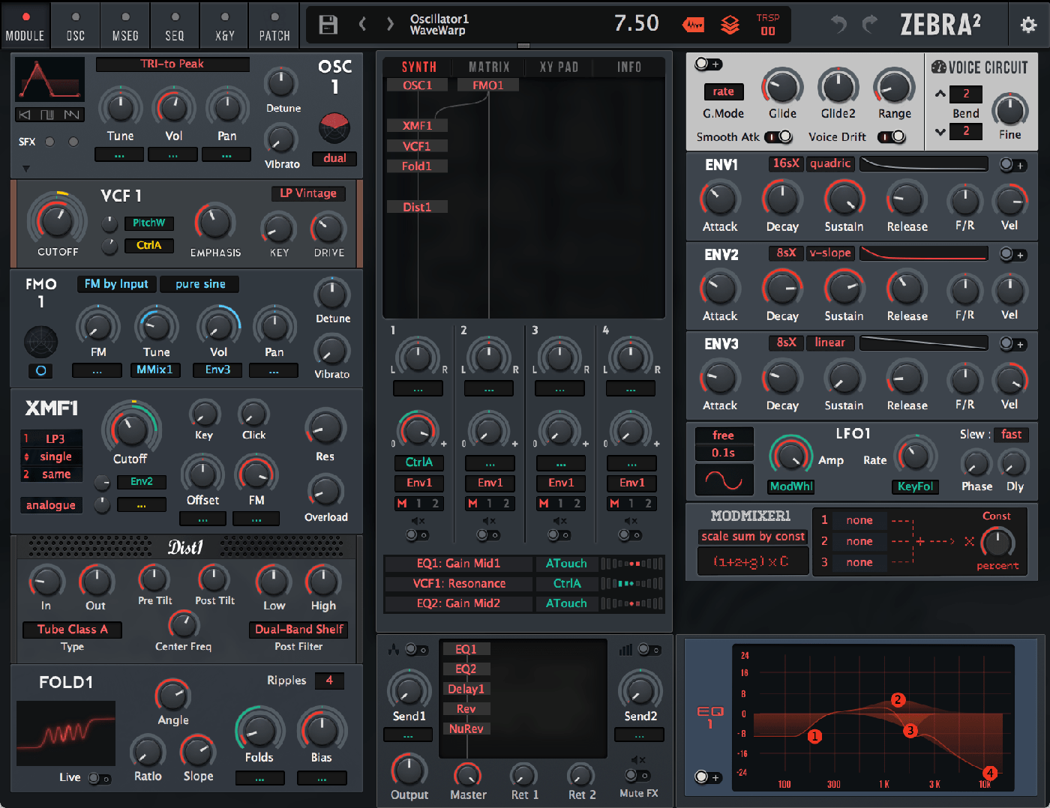Increase Bend with the up chevron
1050x808 pixels.
pos(940,94)
